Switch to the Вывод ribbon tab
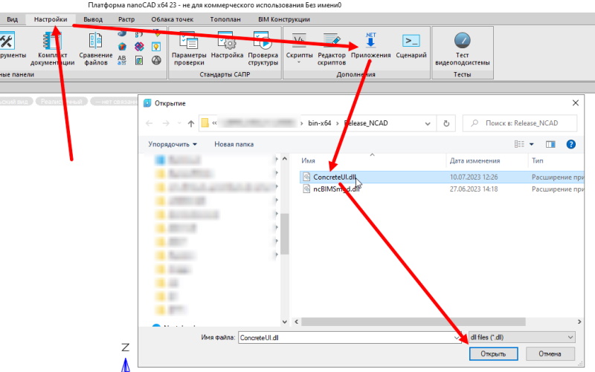 (x=93, y=19)
